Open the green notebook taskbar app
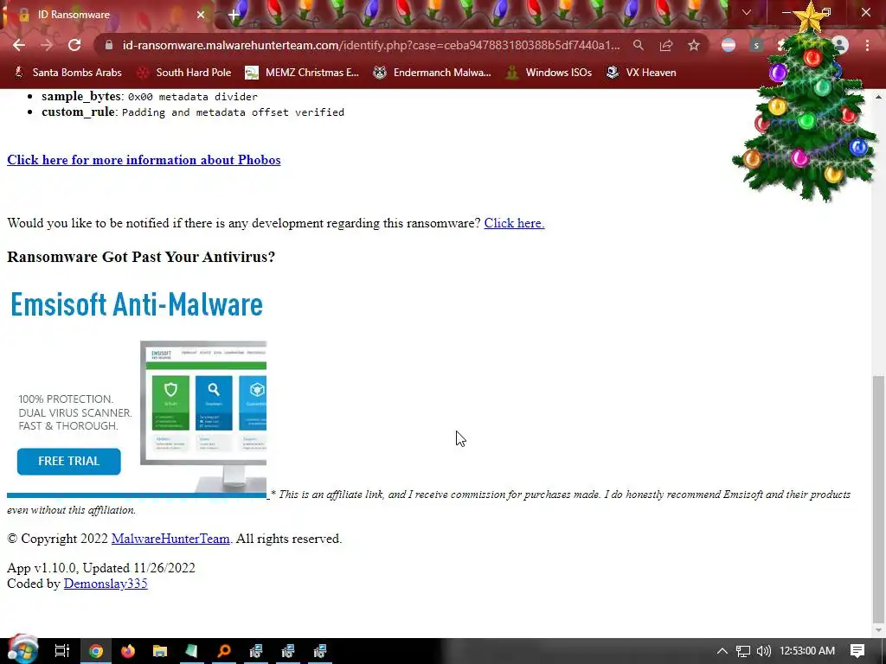 [191, 651]
